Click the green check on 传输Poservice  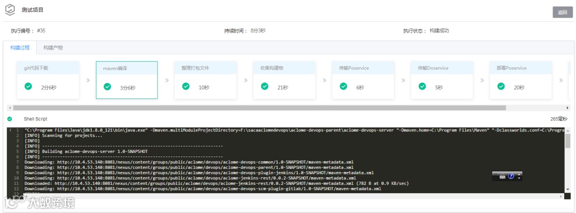[x=343, y=86]
